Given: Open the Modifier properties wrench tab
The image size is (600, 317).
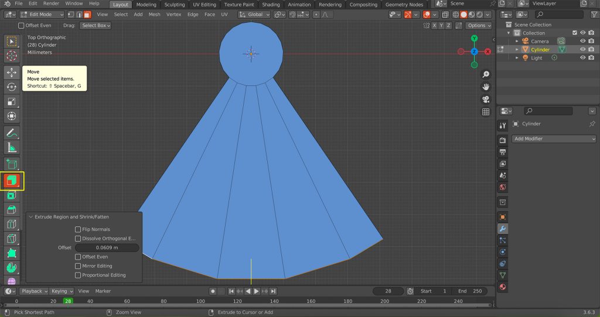Looking at the screenshot, I should (503, 229).
